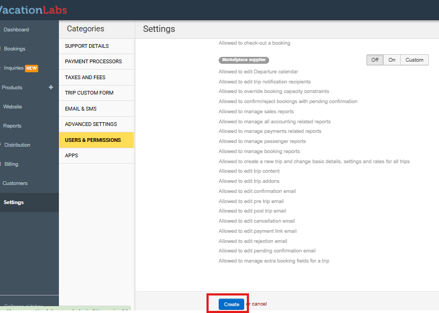Open Dashboard from the sidebar
Viewport: 439px width, 313px height.
click(16, 30)
